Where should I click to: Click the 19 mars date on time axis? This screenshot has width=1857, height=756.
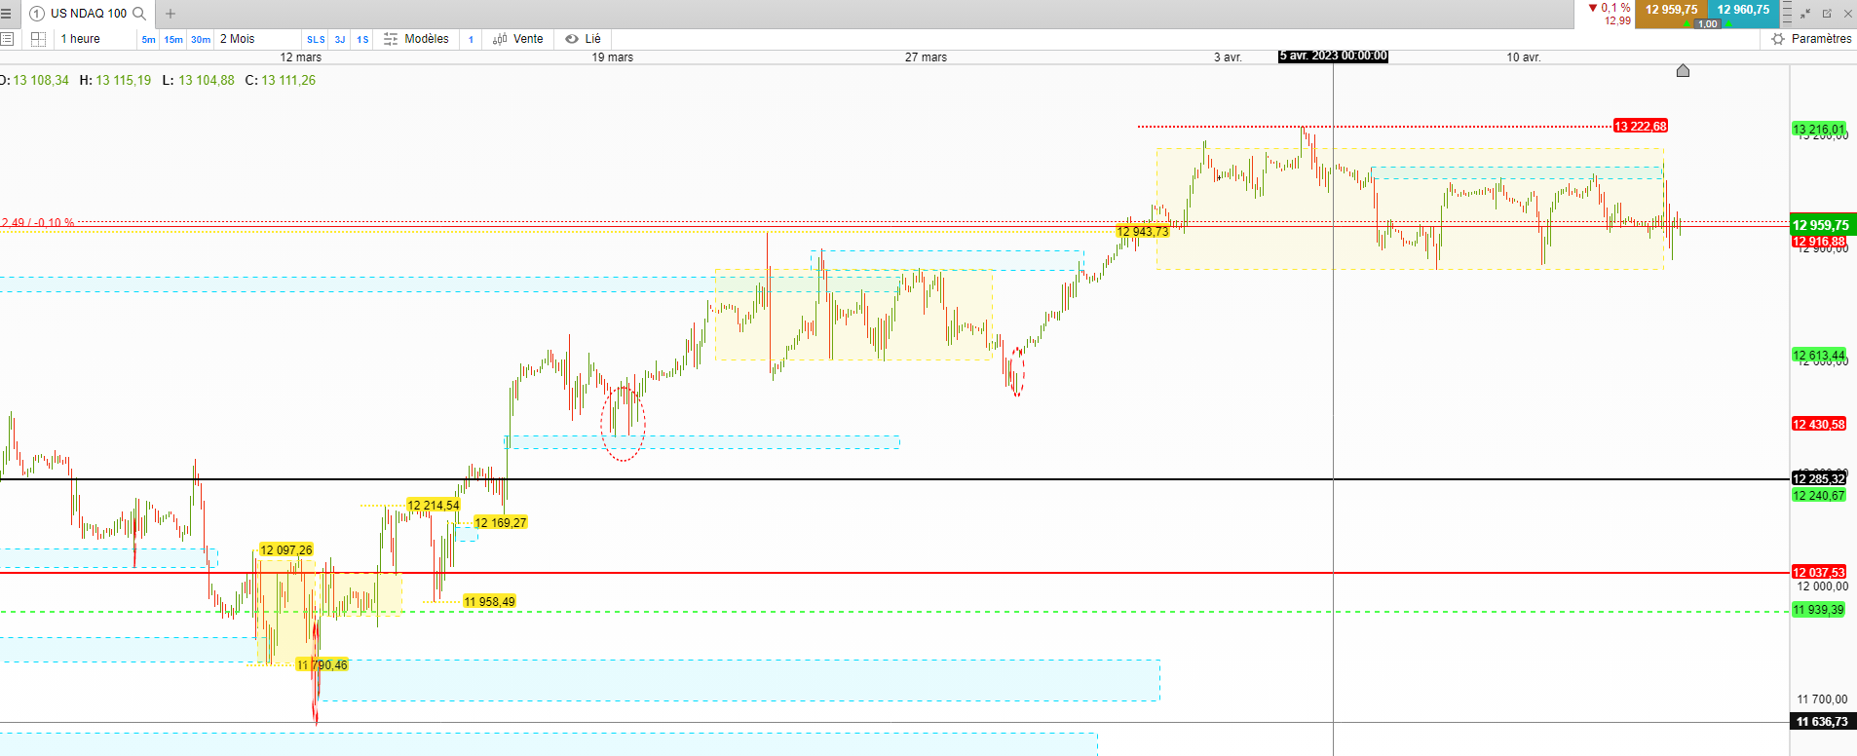click(x=613, y=57)
